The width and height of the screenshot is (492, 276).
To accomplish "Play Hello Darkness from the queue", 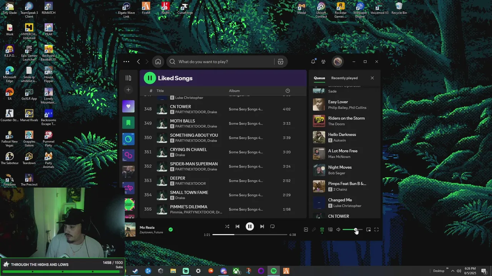I will [x=345, y=137].
